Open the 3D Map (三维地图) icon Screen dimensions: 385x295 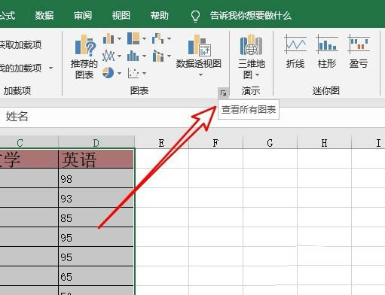click(251, 45)
